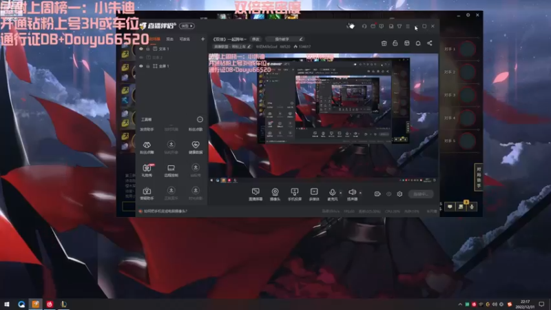Add the camera (摄像头) source

pos(275,194)
